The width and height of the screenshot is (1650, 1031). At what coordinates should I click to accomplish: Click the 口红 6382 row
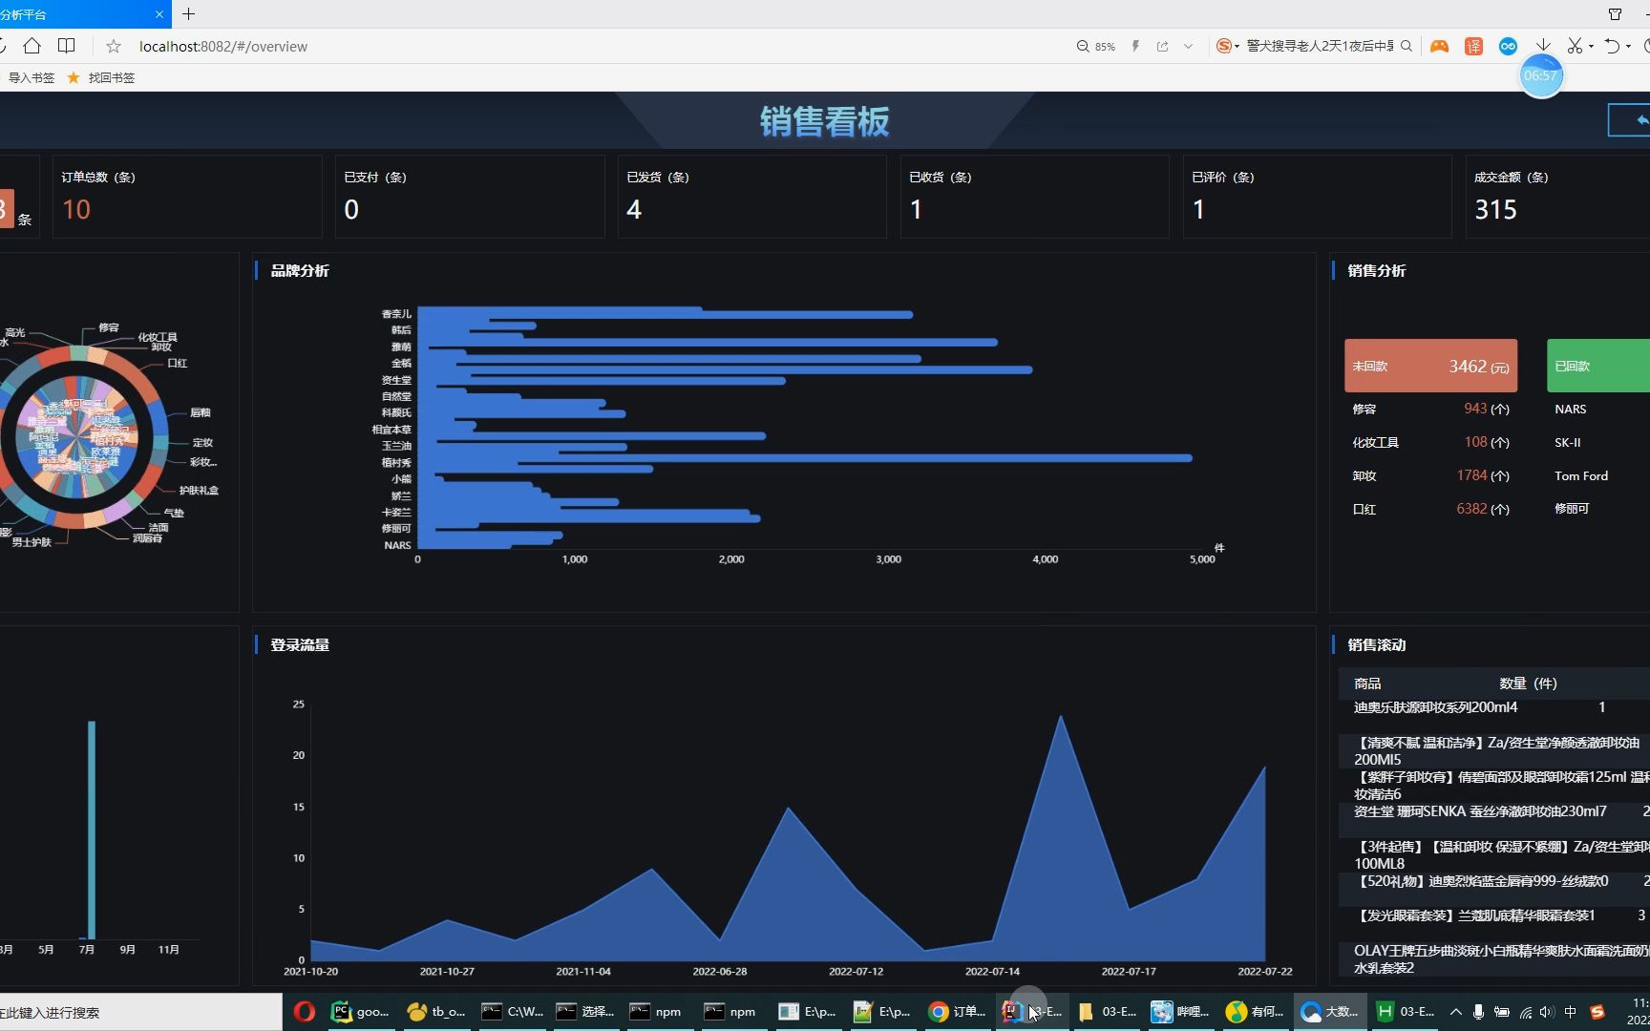(x=1430, y=509)
